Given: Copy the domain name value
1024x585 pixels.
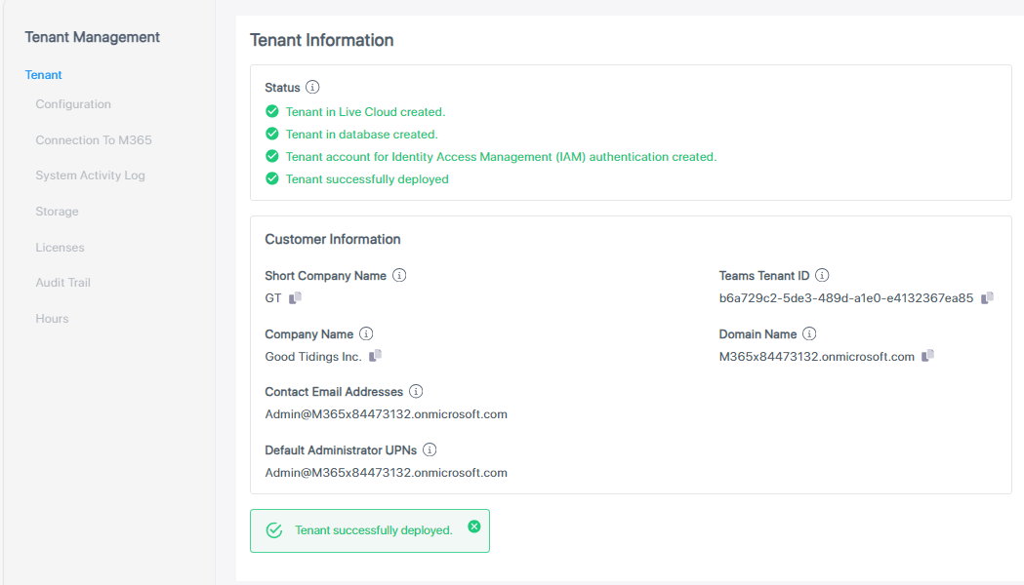Looking at the screenshot, I should [x=928, y=357].
